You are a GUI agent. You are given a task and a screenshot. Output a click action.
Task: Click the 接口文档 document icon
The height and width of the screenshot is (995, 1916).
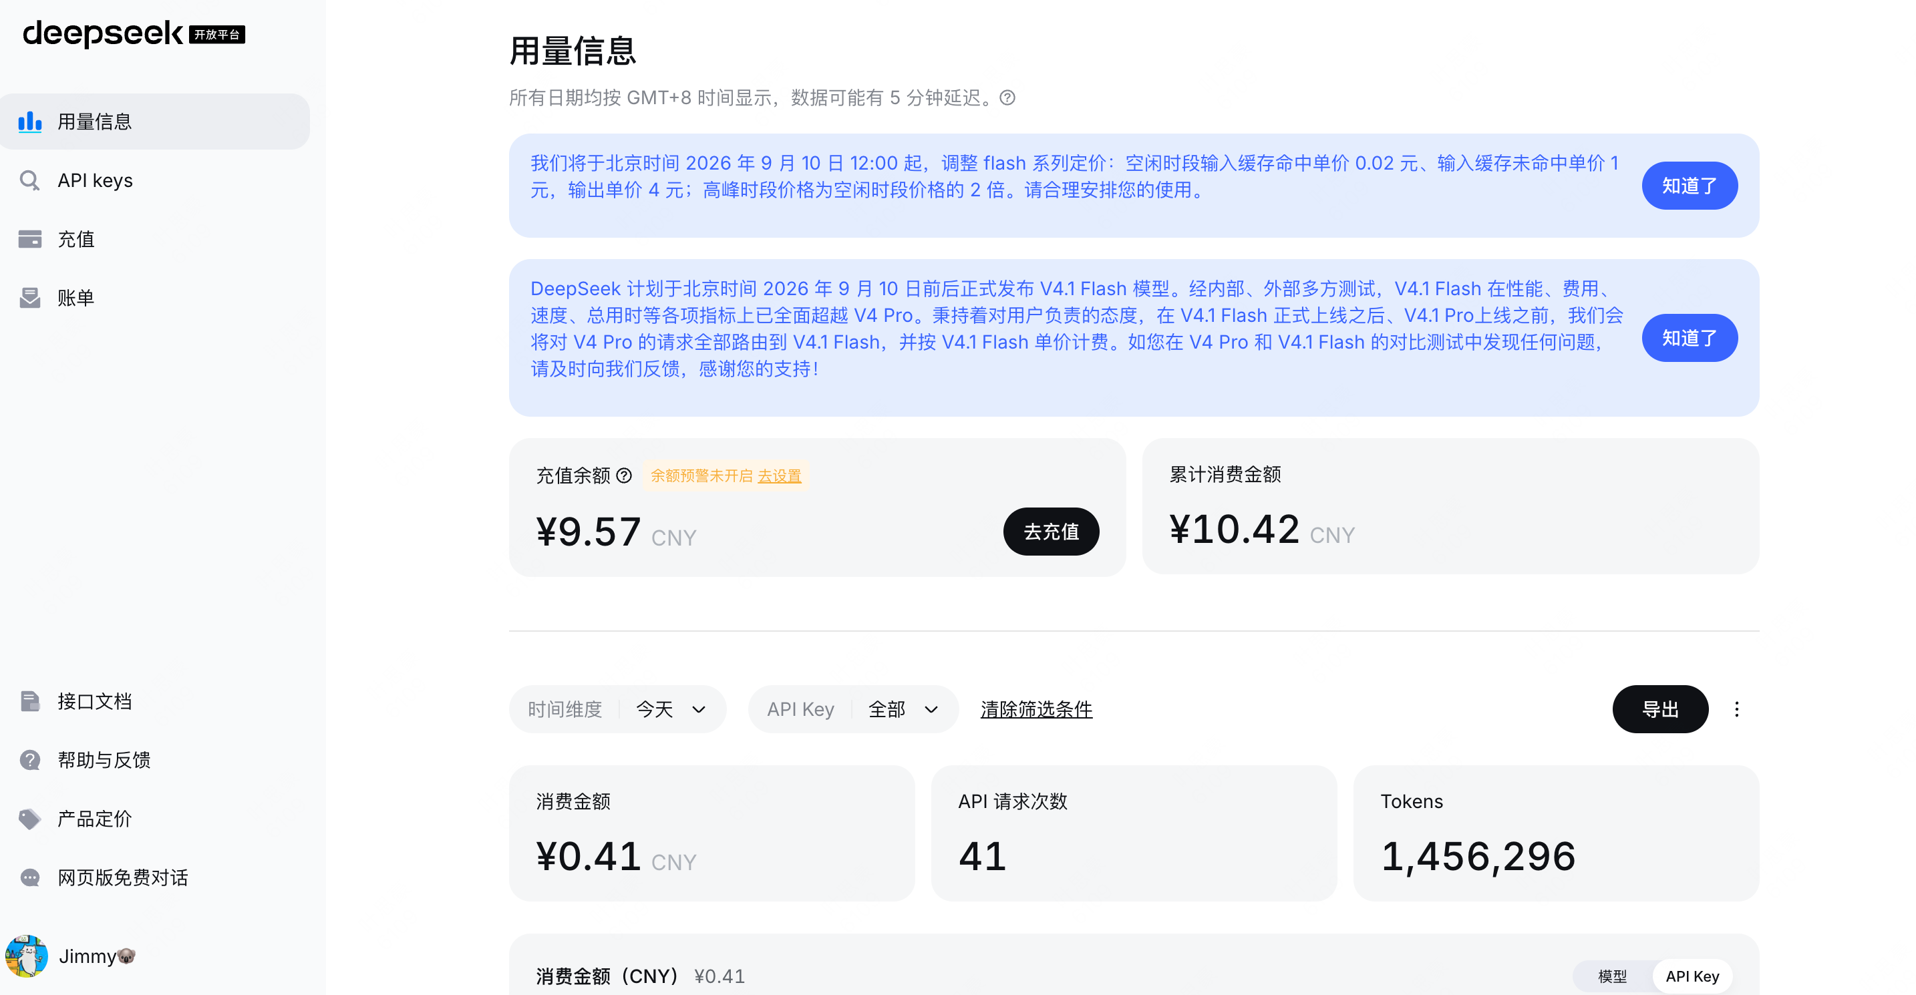click(30, 701)
